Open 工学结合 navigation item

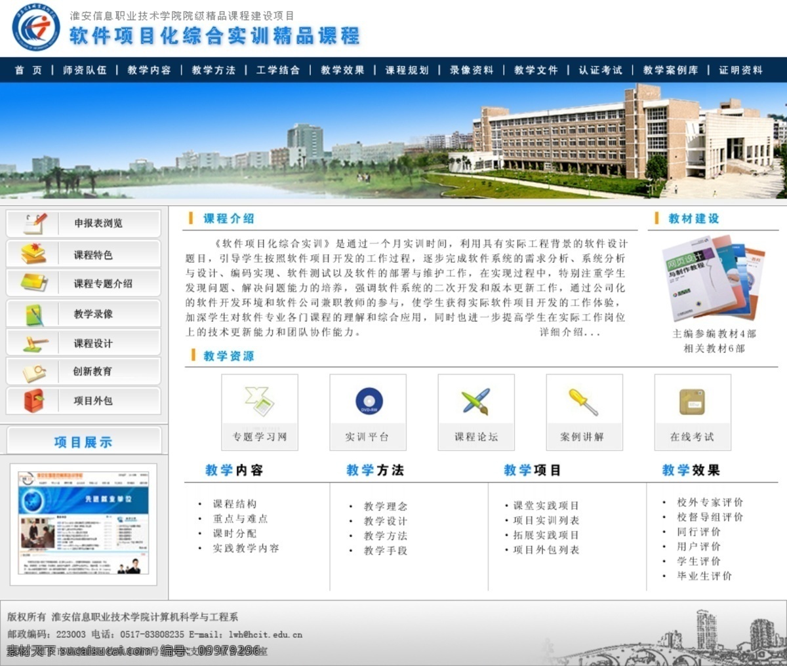click(x=277, y=70)
